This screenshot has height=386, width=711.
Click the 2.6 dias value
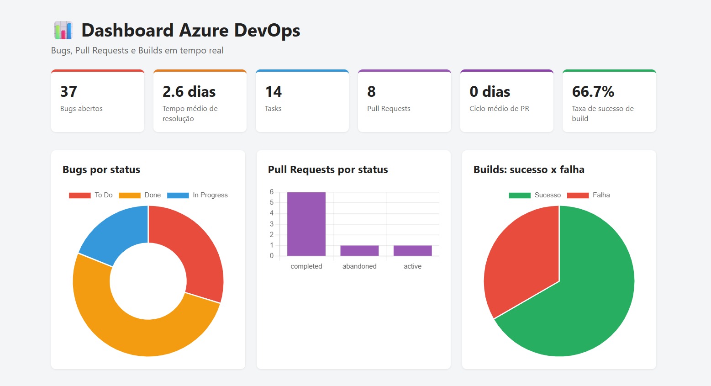[189, 92]
